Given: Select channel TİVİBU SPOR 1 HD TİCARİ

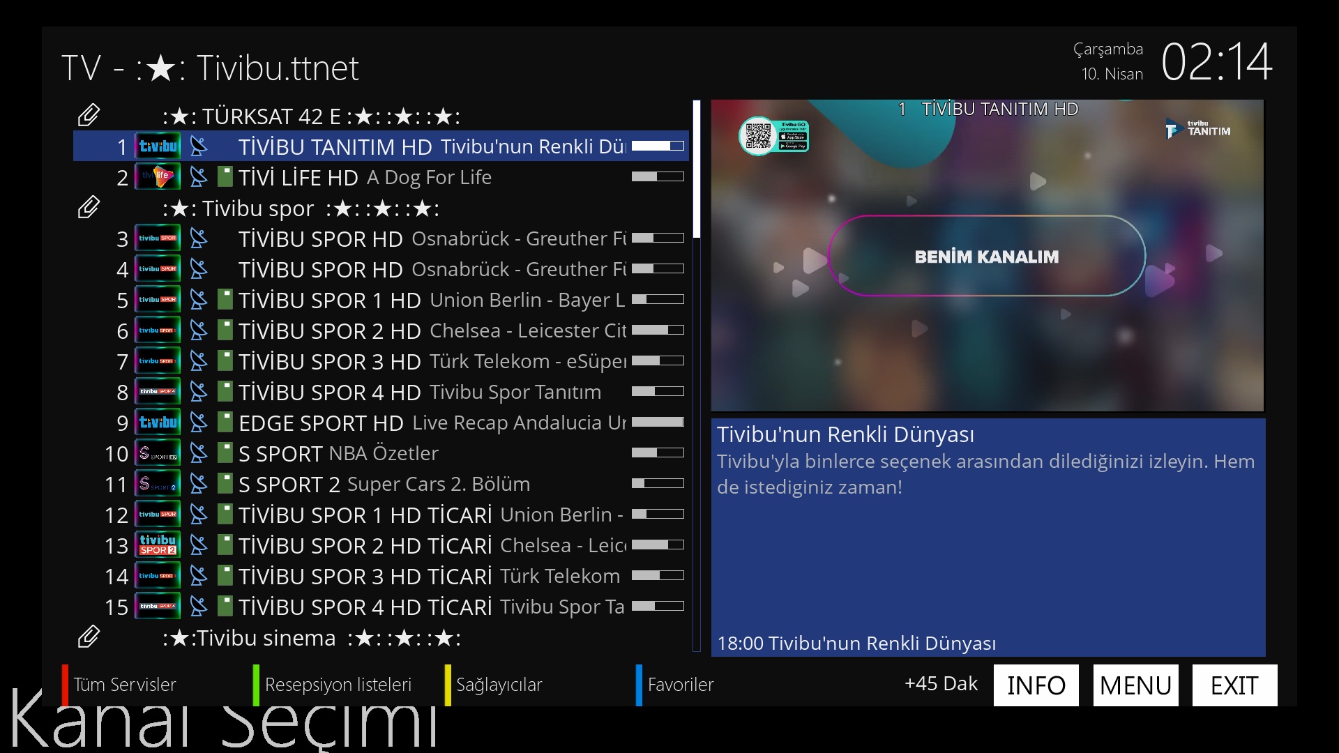Looking at the screenshot, I should (381, 515).
